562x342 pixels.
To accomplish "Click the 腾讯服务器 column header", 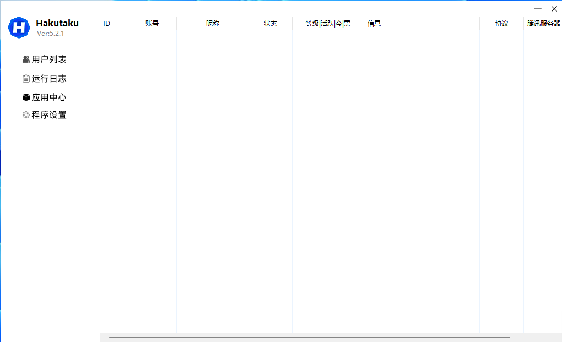I will 543,24.
